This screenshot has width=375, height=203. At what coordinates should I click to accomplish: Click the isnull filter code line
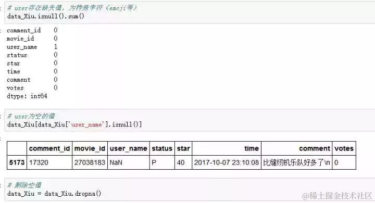point(74,124)
